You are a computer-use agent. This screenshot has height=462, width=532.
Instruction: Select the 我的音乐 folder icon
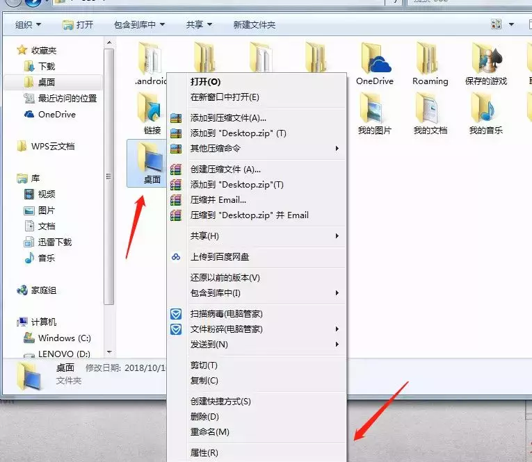click(x=483, y=108)
